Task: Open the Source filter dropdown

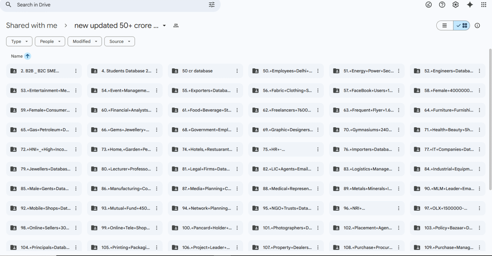Action: (x=119, y=41)
